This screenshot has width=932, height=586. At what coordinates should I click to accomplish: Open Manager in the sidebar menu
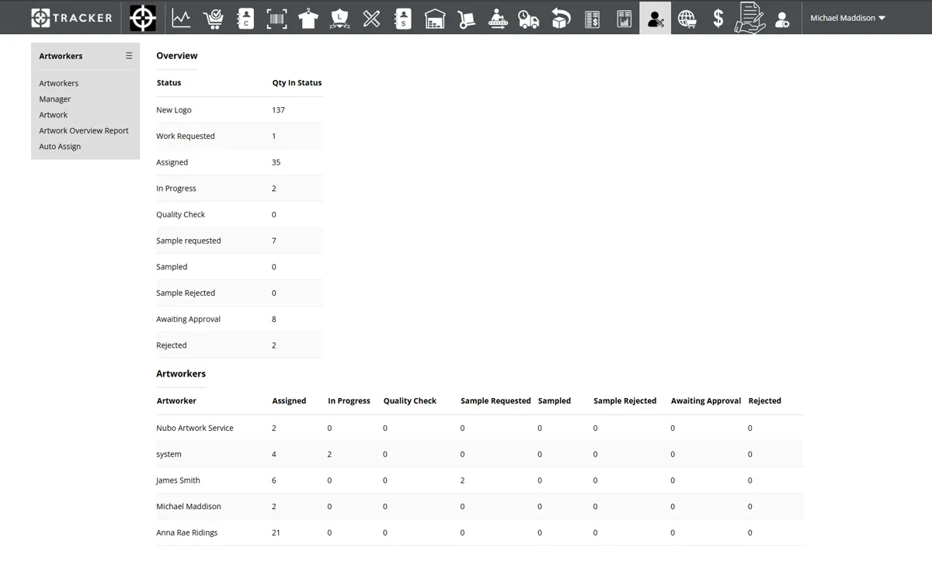tap(55, 99)
